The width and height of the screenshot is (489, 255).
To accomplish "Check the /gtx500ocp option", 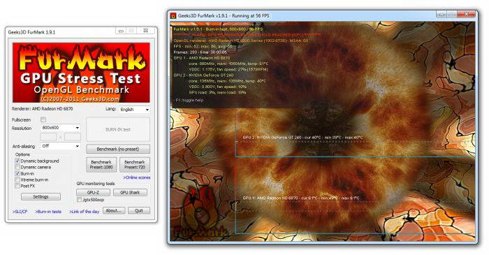I will coord(79,200).
